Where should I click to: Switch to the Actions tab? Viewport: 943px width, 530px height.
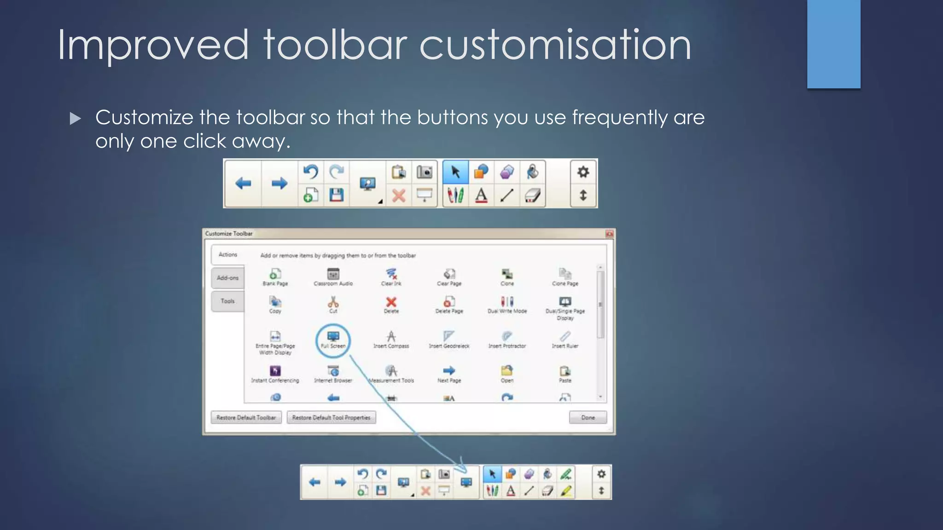coord(228,254)
